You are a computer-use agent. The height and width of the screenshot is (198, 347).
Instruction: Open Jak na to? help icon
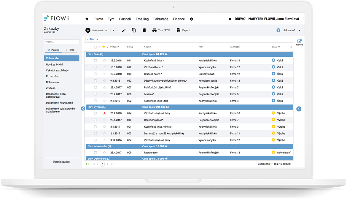point(278,30)
